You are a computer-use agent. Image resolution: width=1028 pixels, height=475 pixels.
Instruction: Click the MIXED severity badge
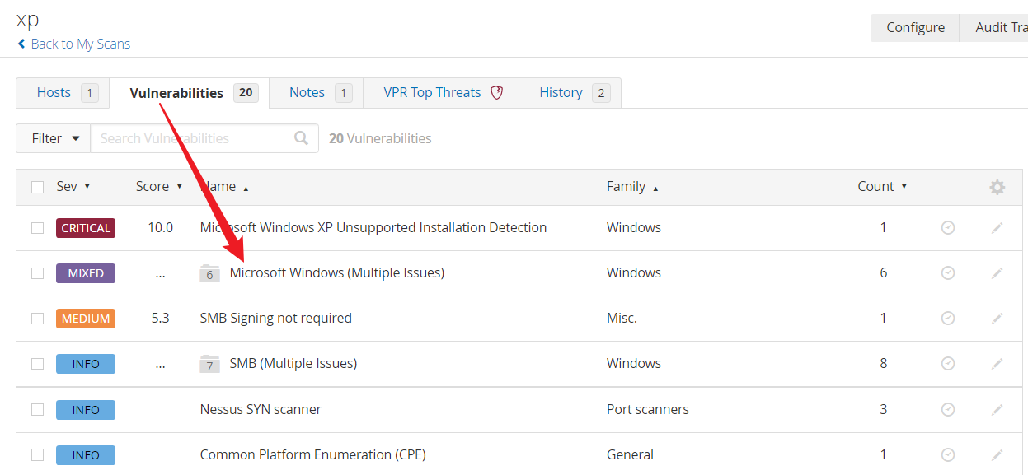tap(86, 273)
